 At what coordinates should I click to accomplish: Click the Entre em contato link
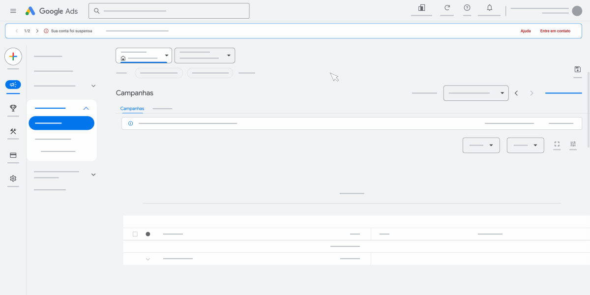(555, 30)
